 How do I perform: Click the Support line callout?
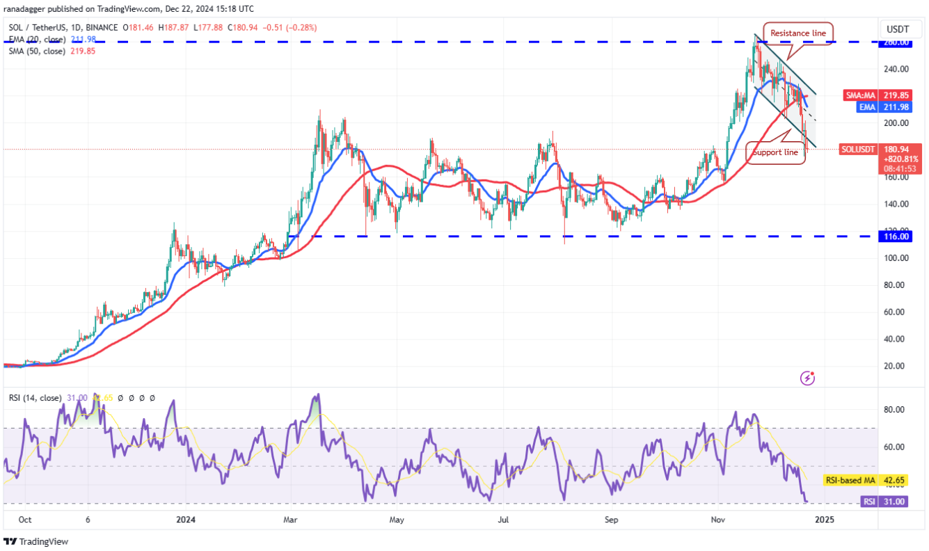click(776, 152)
